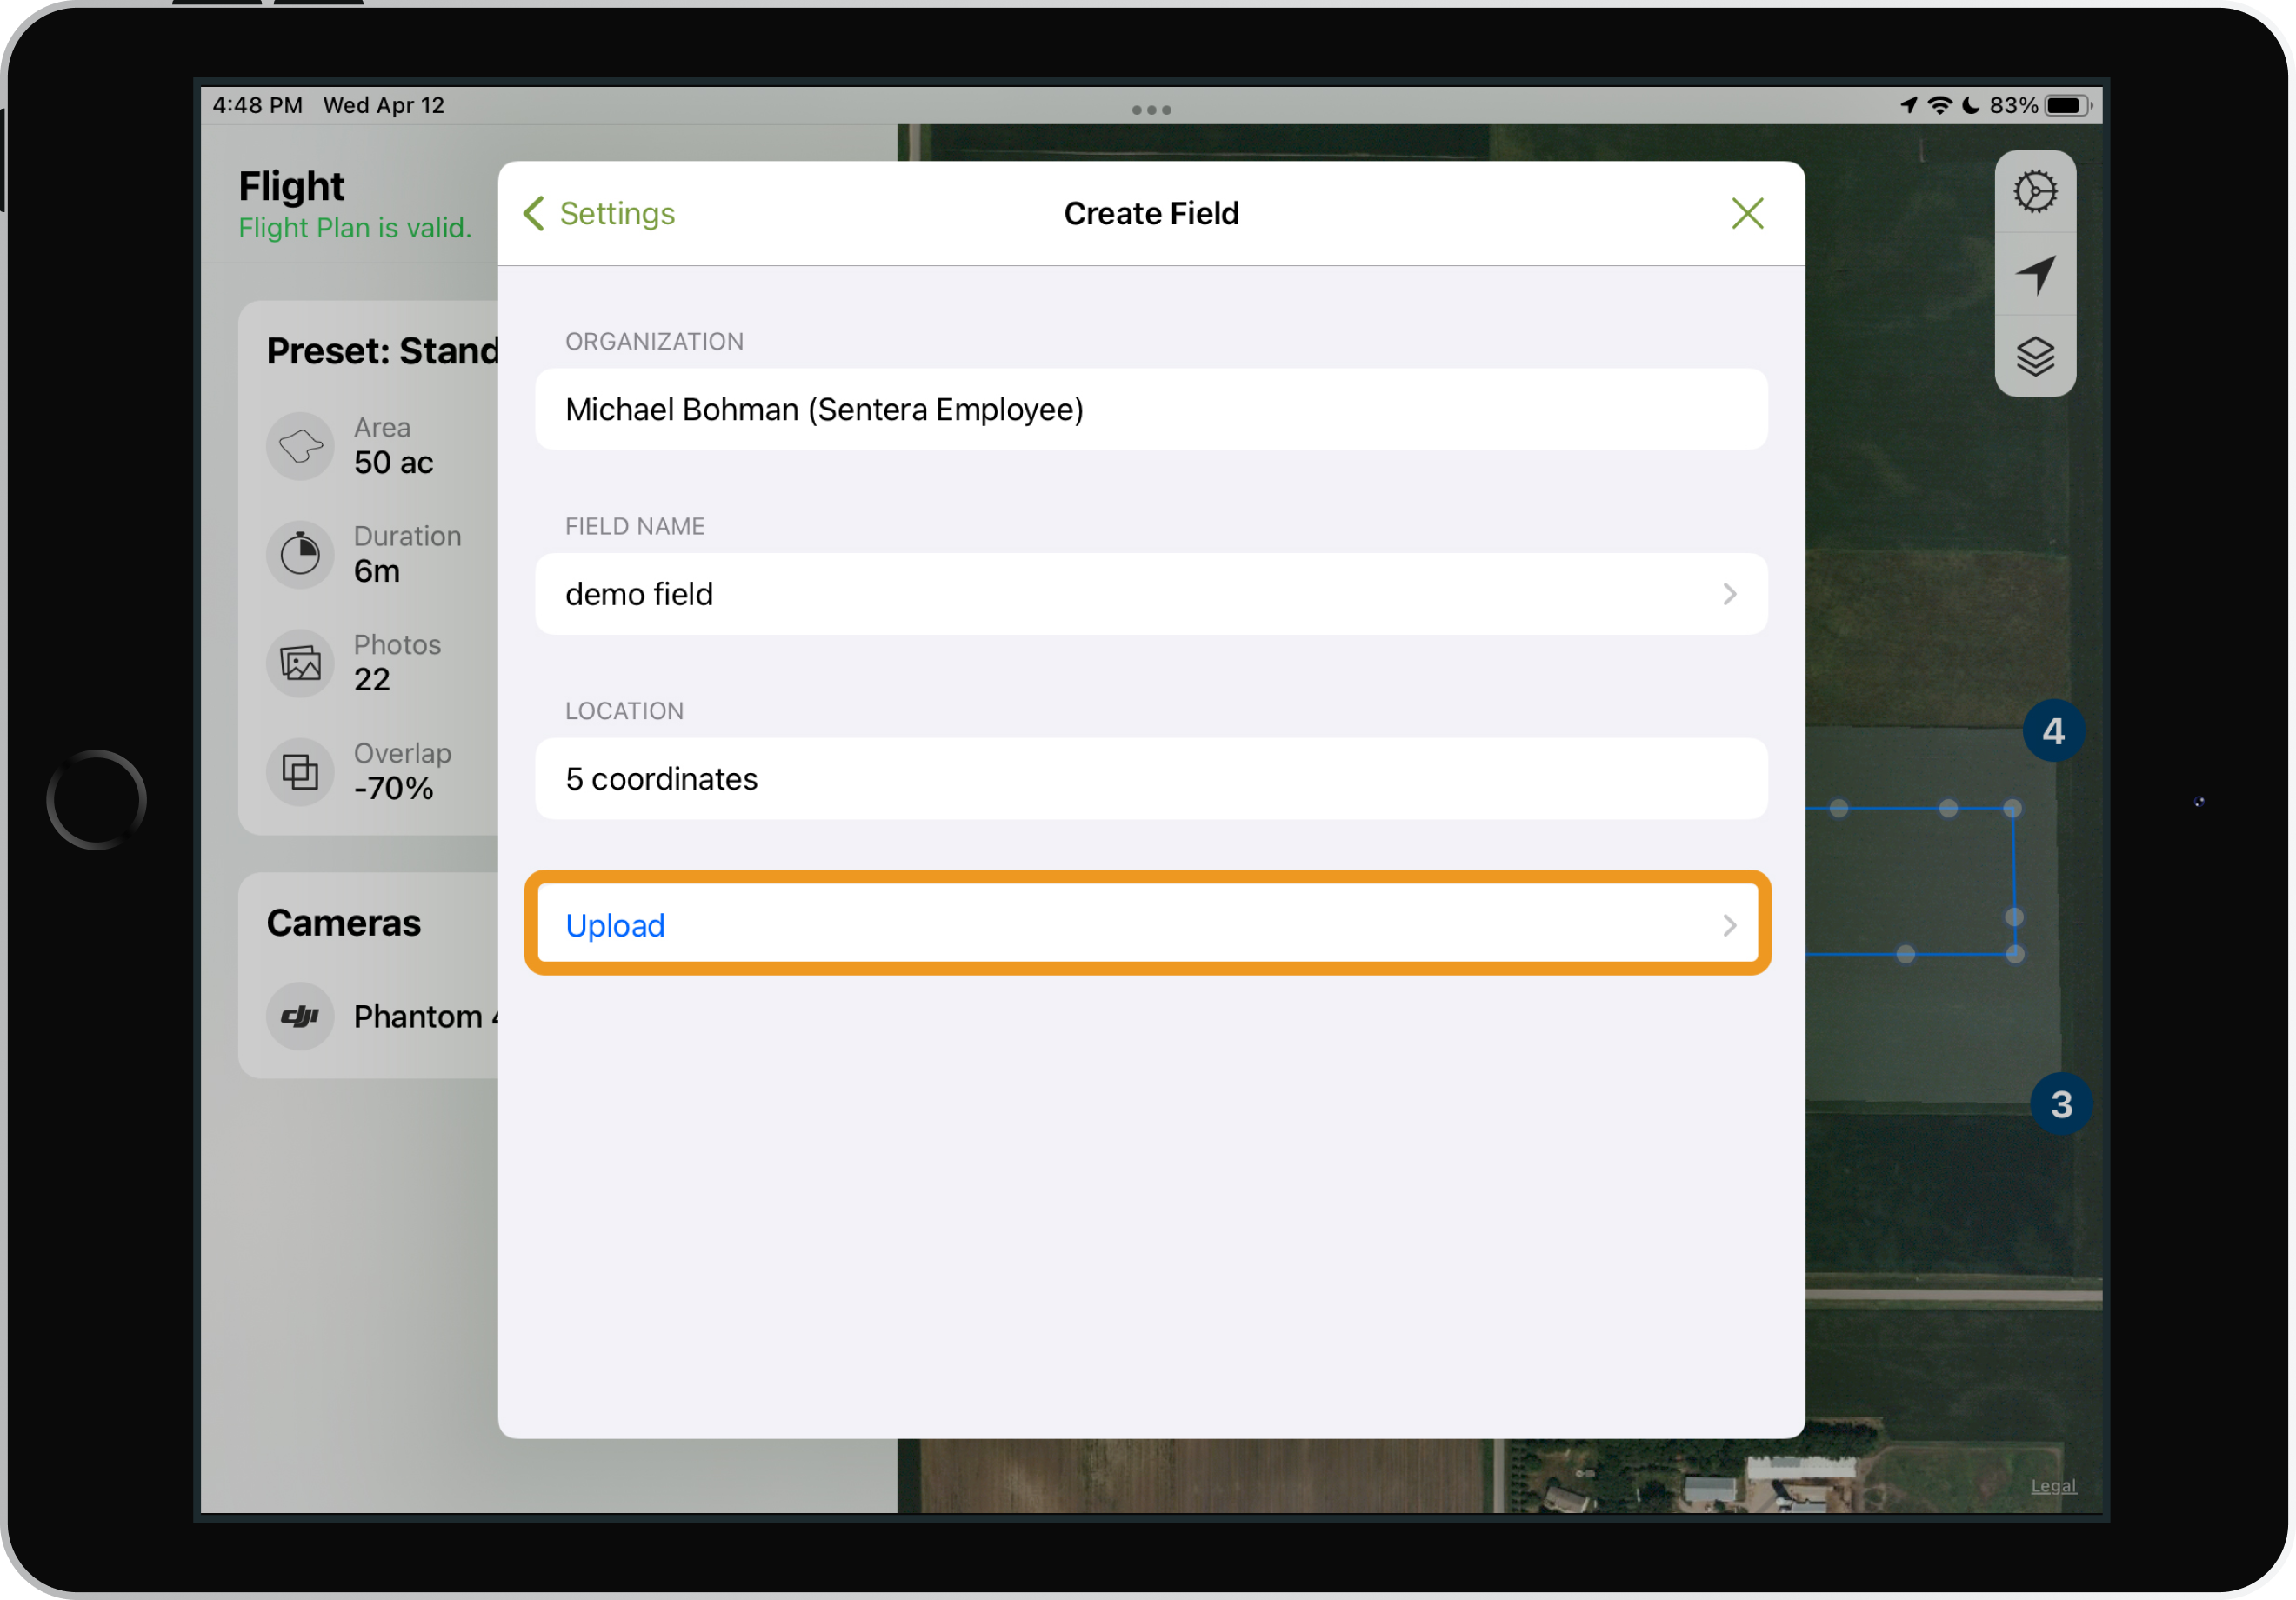Image resolution: width=2296 pixels, height=1600 pixels.
Task: Tap the 22 photos value
Action: click(x=371, y=679)
